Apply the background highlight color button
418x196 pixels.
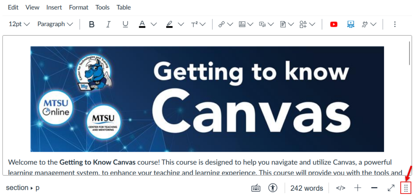[169, 24]
